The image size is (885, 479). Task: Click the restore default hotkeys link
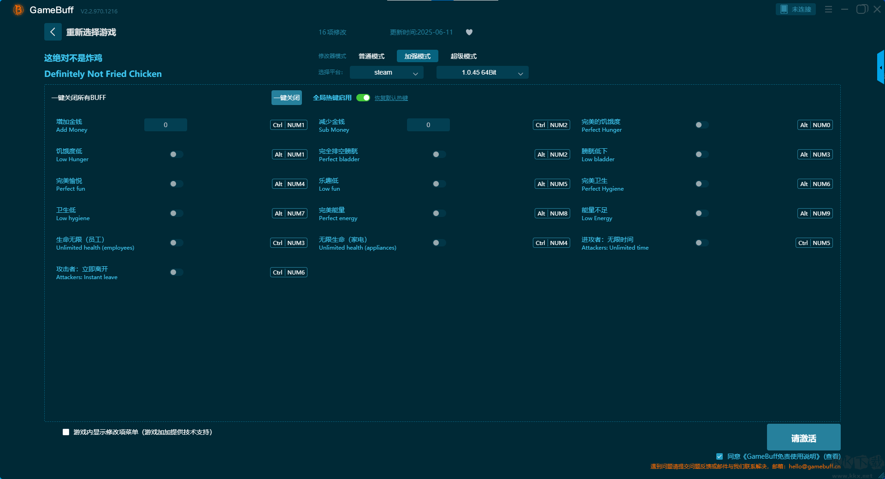point(391,98)
